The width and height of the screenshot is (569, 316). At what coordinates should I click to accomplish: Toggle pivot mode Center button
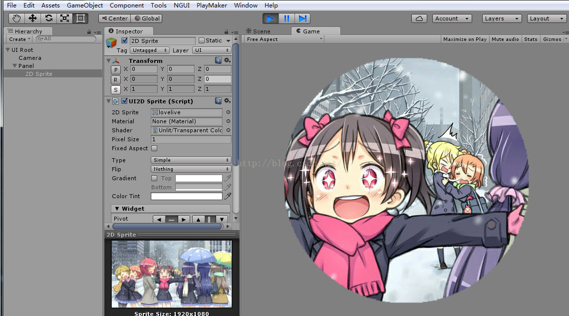click(115, 18)
